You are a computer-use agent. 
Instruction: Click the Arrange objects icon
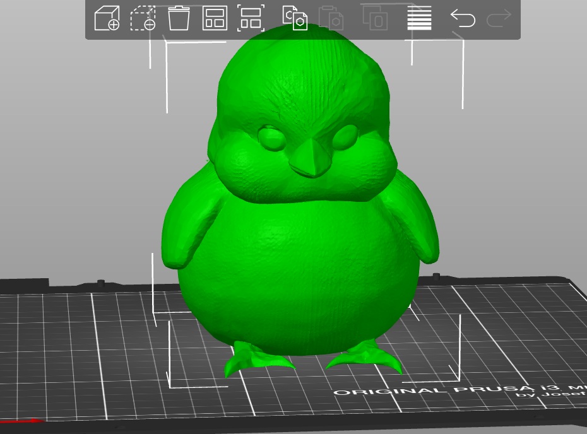pyautogui.click(x=215, y=18)
